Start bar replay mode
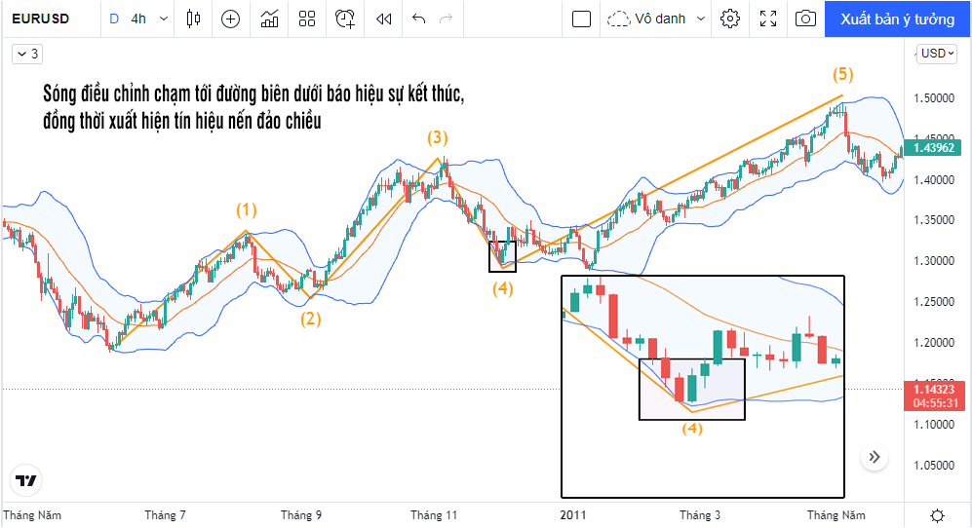 point(384,19)
